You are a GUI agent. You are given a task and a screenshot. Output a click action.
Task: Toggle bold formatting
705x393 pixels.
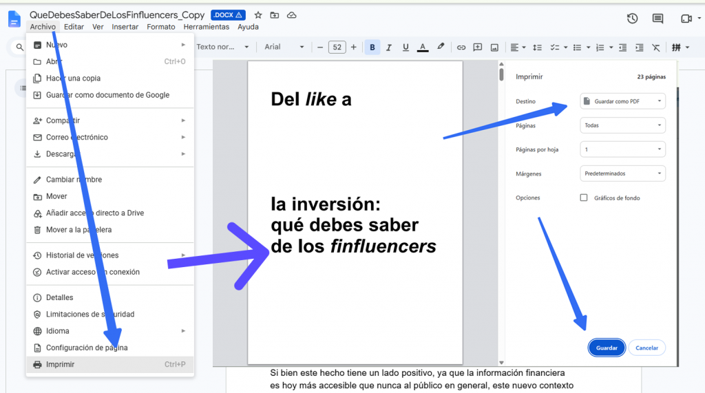[372, 47]
